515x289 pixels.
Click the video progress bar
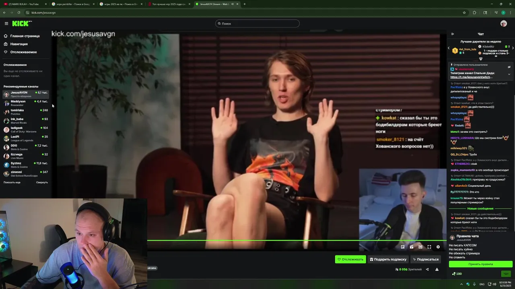(297, 240)
